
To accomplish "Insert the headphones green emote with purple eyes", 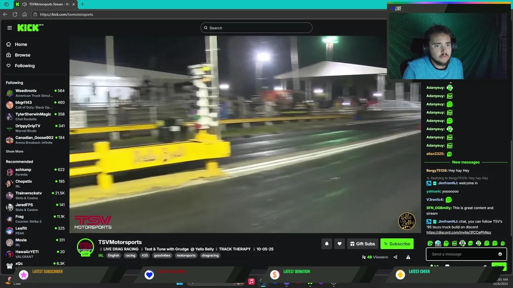I will coord(463,243).
